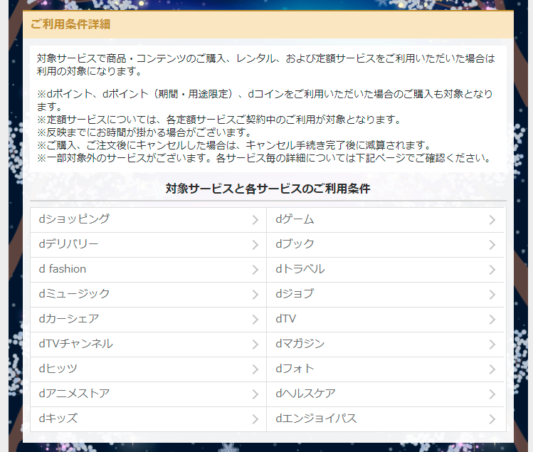Click chevron arrow beside dマガジン
533x452 pixels.
click(x=492, y=345)
